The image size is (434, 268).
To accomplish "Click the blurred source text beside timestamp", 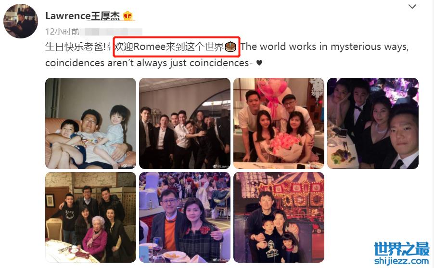I will click(111, 32).
